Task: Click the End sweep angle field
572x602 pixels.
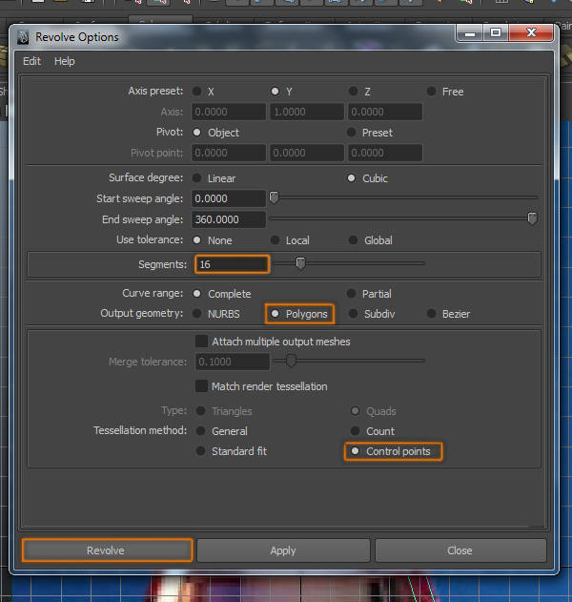Action: (229, 219)
